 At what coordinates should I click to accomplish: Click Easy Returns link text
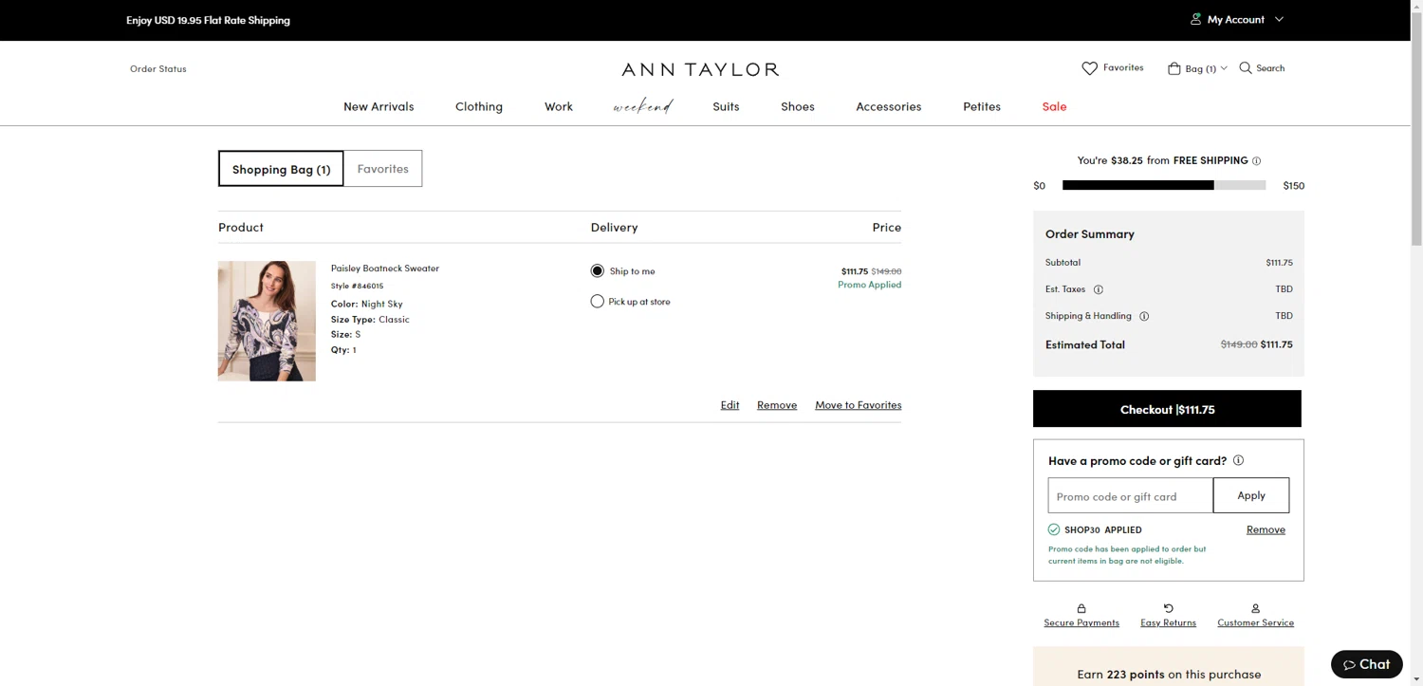(x=1169, y=622)
